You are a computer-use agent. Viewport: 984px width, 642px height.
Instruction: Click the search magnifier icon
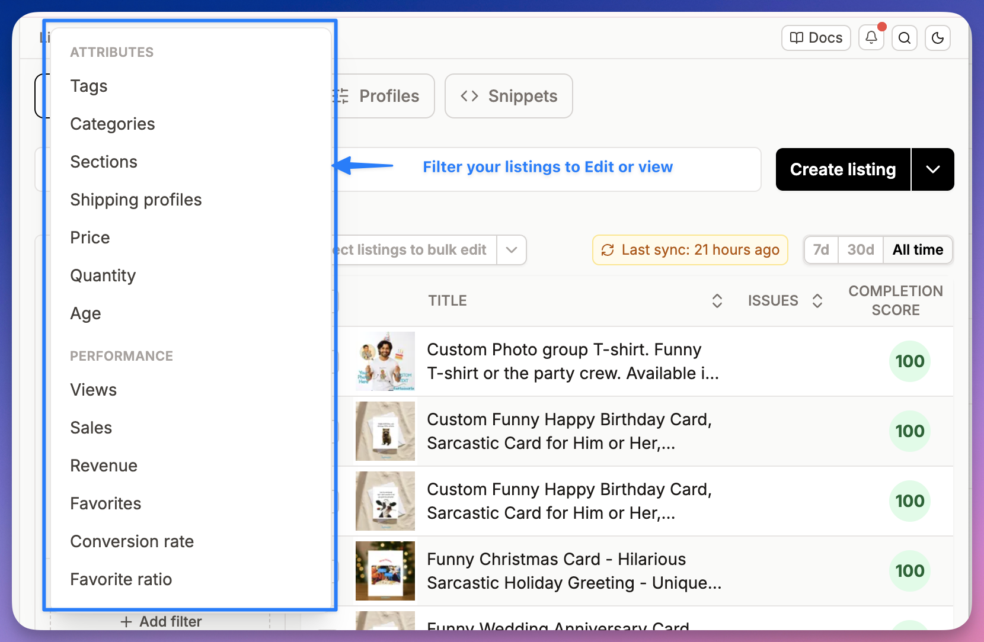pos(905,38)
